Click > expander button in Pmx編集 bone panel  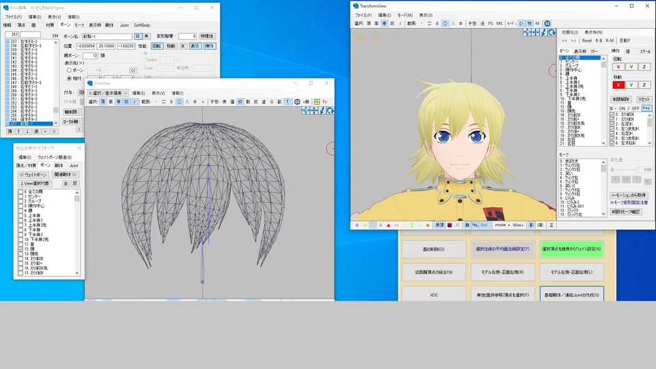coord(79,130)
